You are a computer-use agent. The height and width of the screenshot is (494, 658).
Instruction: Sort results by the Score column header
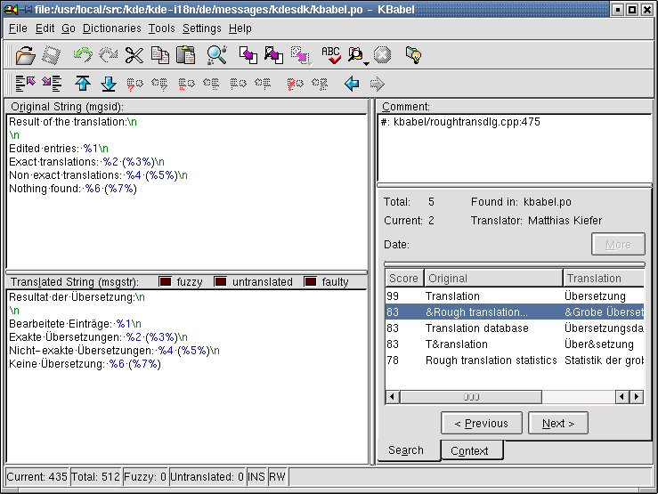point(404,278)
